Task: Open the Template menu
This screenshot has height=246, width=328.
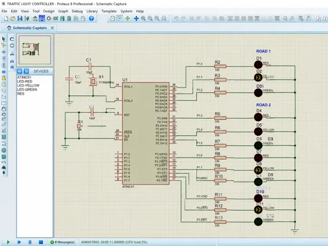Action: [x=109, y=11]
